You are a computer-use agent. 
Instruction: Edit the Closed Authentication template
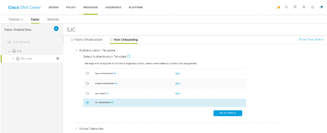click(178, 84)
